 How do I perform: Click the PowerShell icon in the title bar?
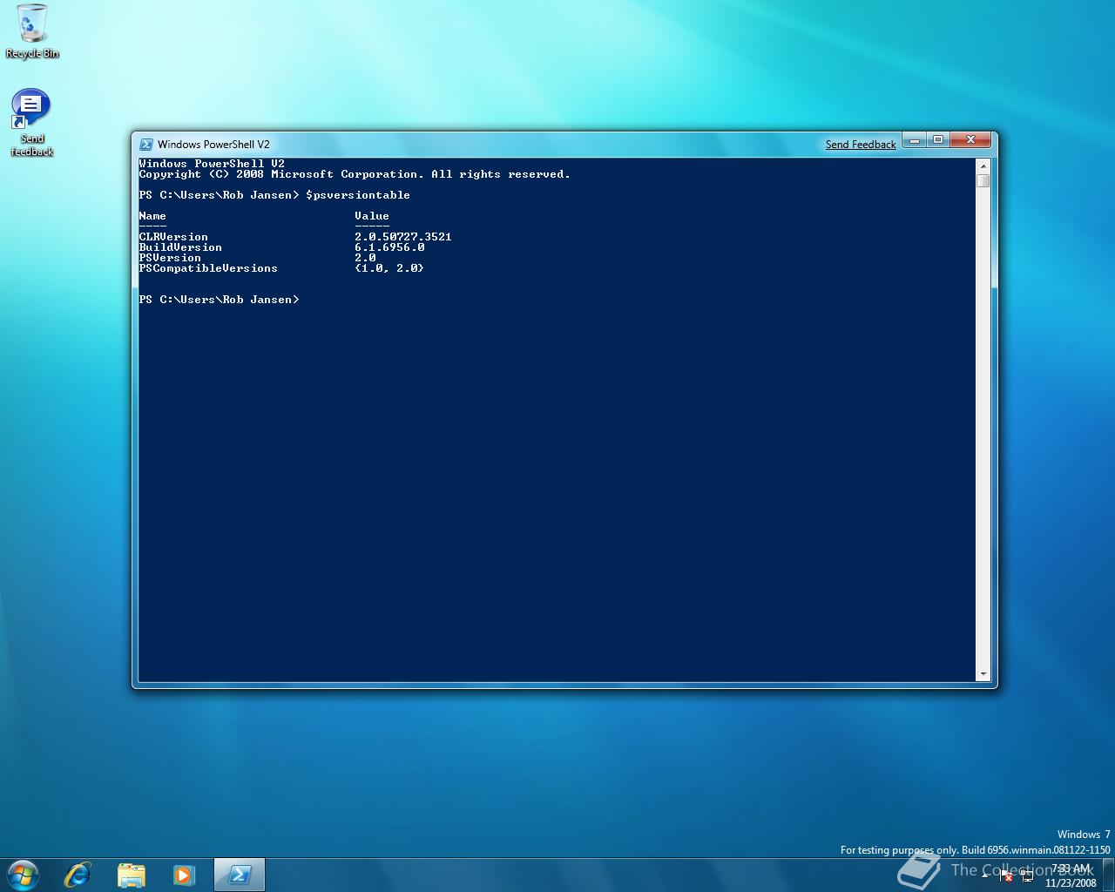click(146, 145)
